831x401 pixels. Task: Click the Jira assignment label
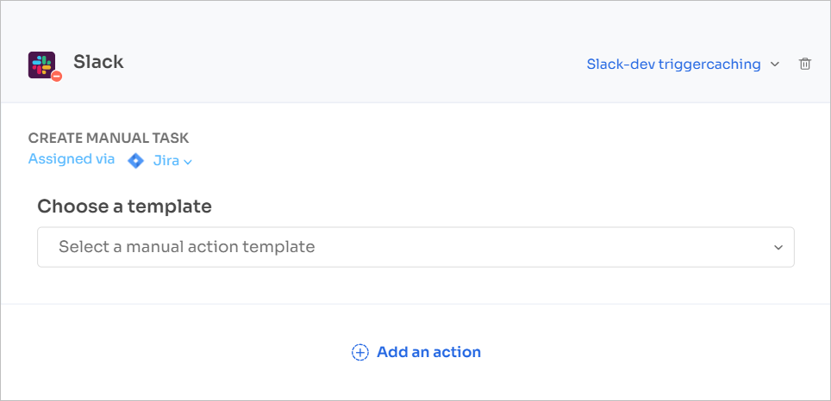click(x=166, y=160)
